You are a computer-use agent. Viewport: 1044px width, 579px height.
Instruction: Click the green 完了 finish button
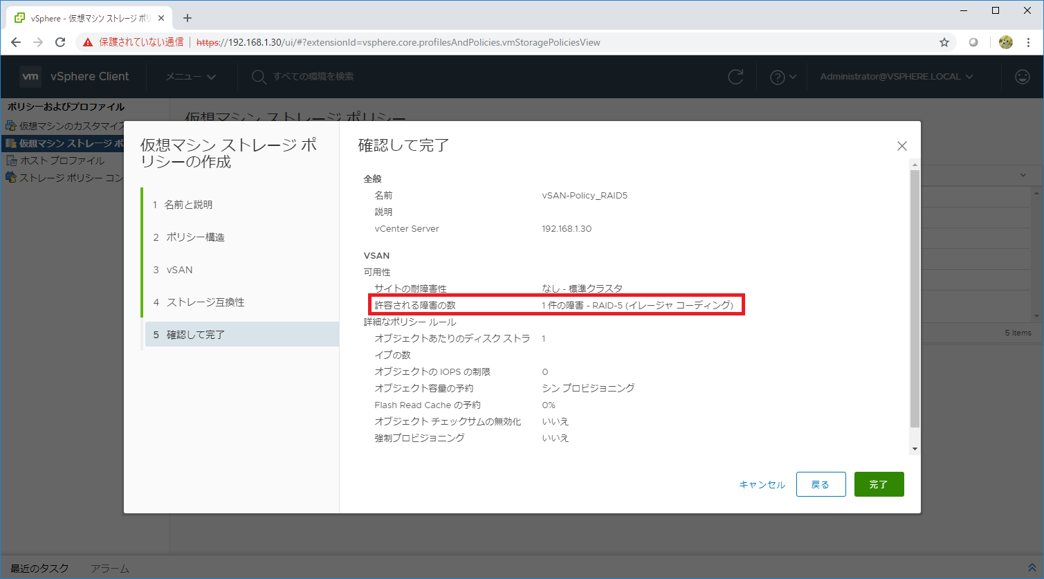coord(879,484)
